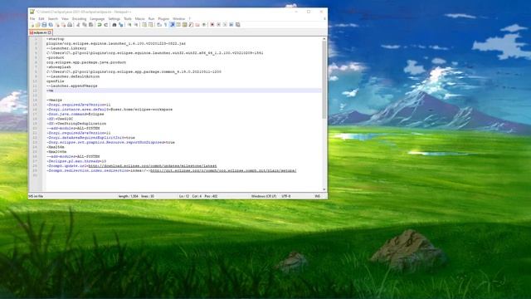
Task: Click the scrollbar down arrow in editor
Action: 324,189
